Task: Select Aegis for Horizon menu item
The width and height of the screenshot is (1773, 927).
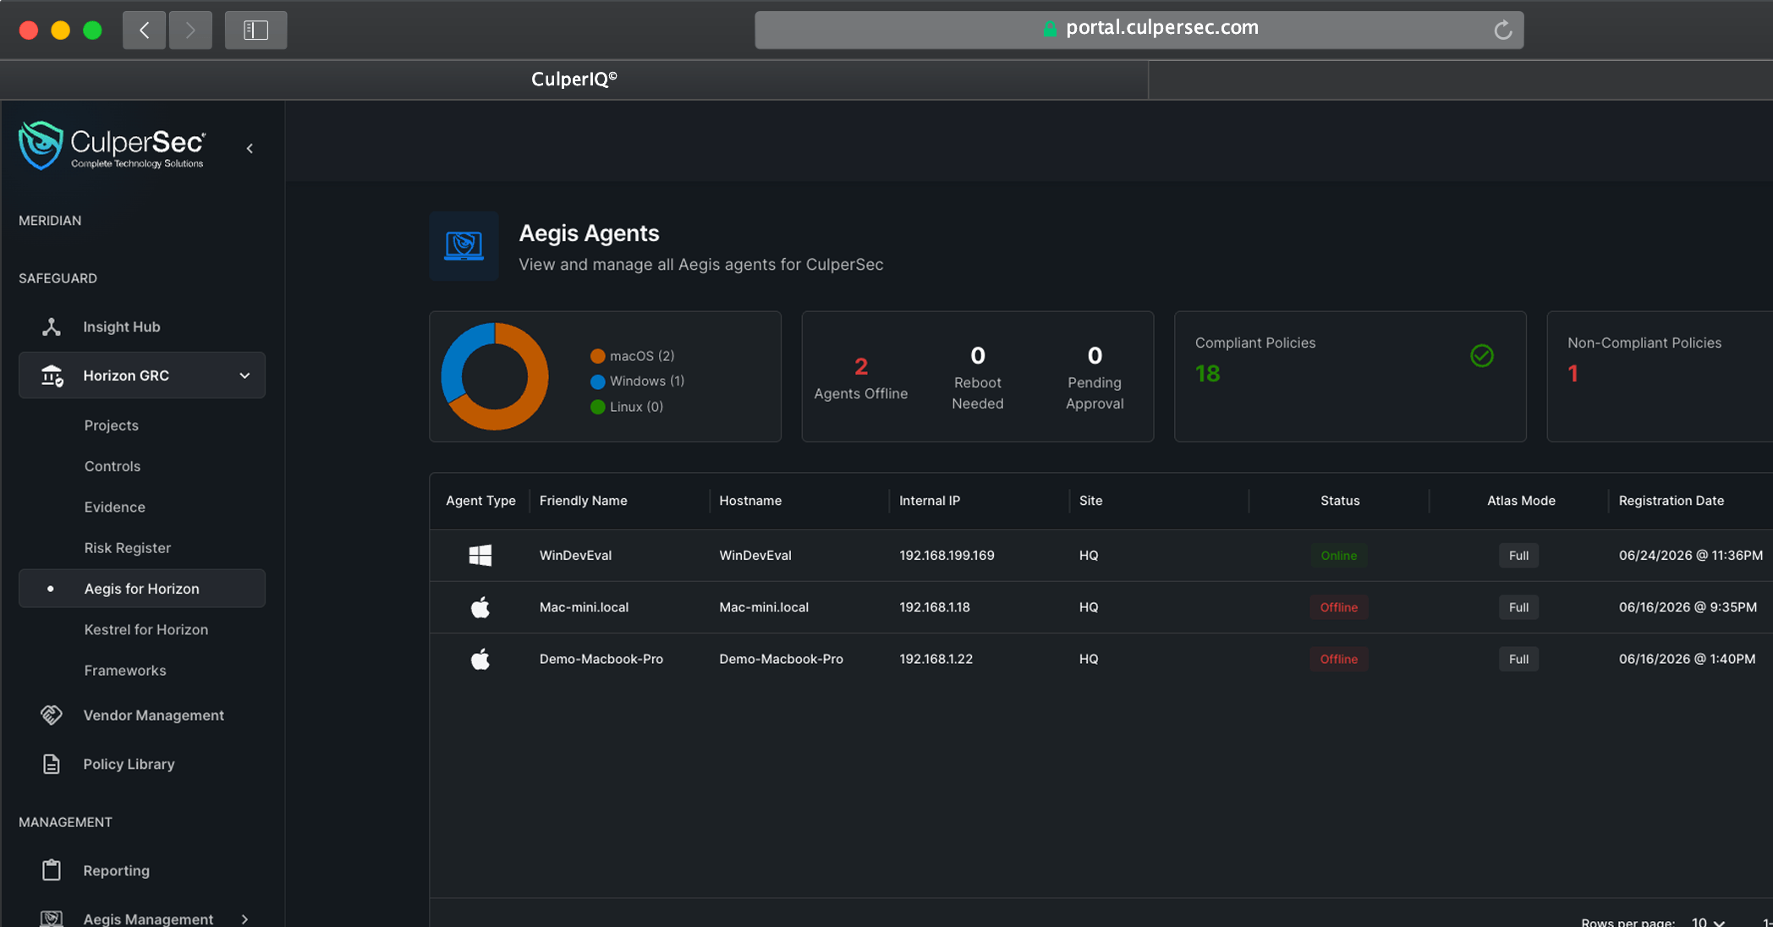Action: click(142, 589)
